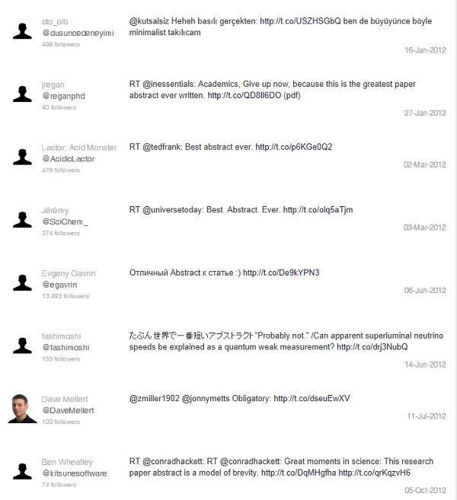This screenshot has height=500, width=457.
Task: Select Ben Wheatley's avatar icon
Action: [x=22, y=471]
